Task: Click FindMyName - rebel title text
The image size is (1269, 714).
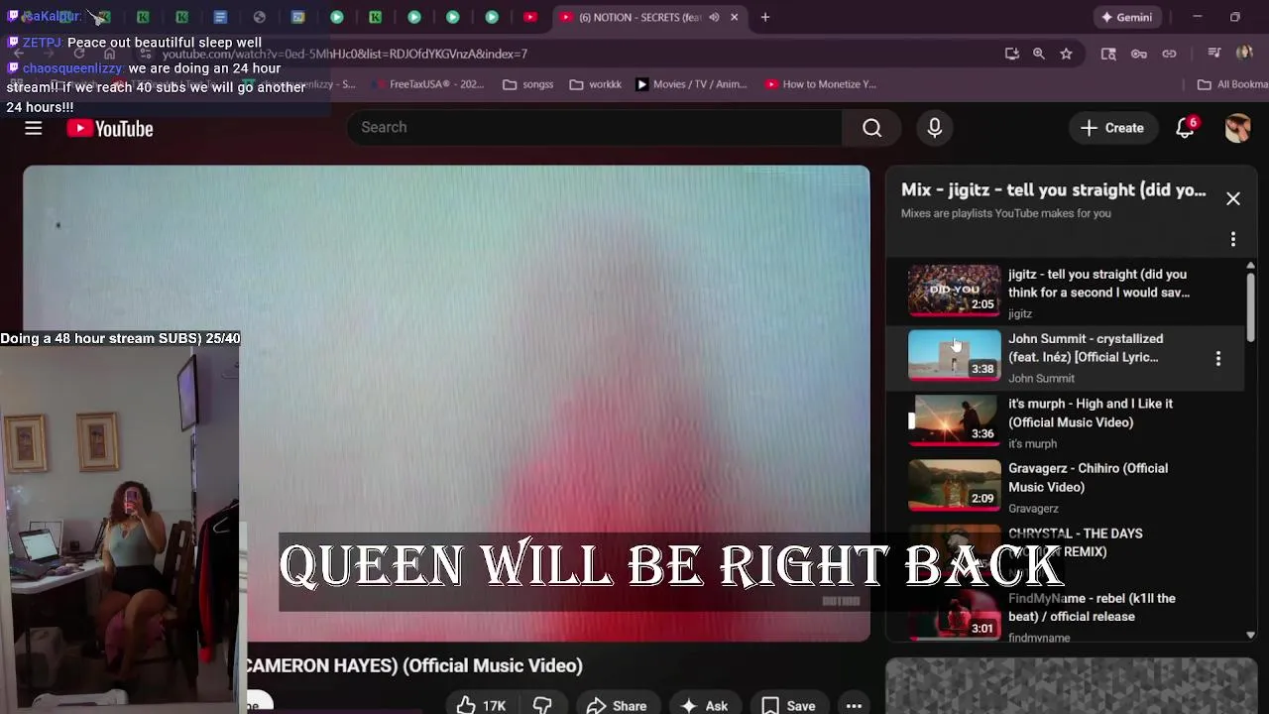Action: click(1092, 607)
